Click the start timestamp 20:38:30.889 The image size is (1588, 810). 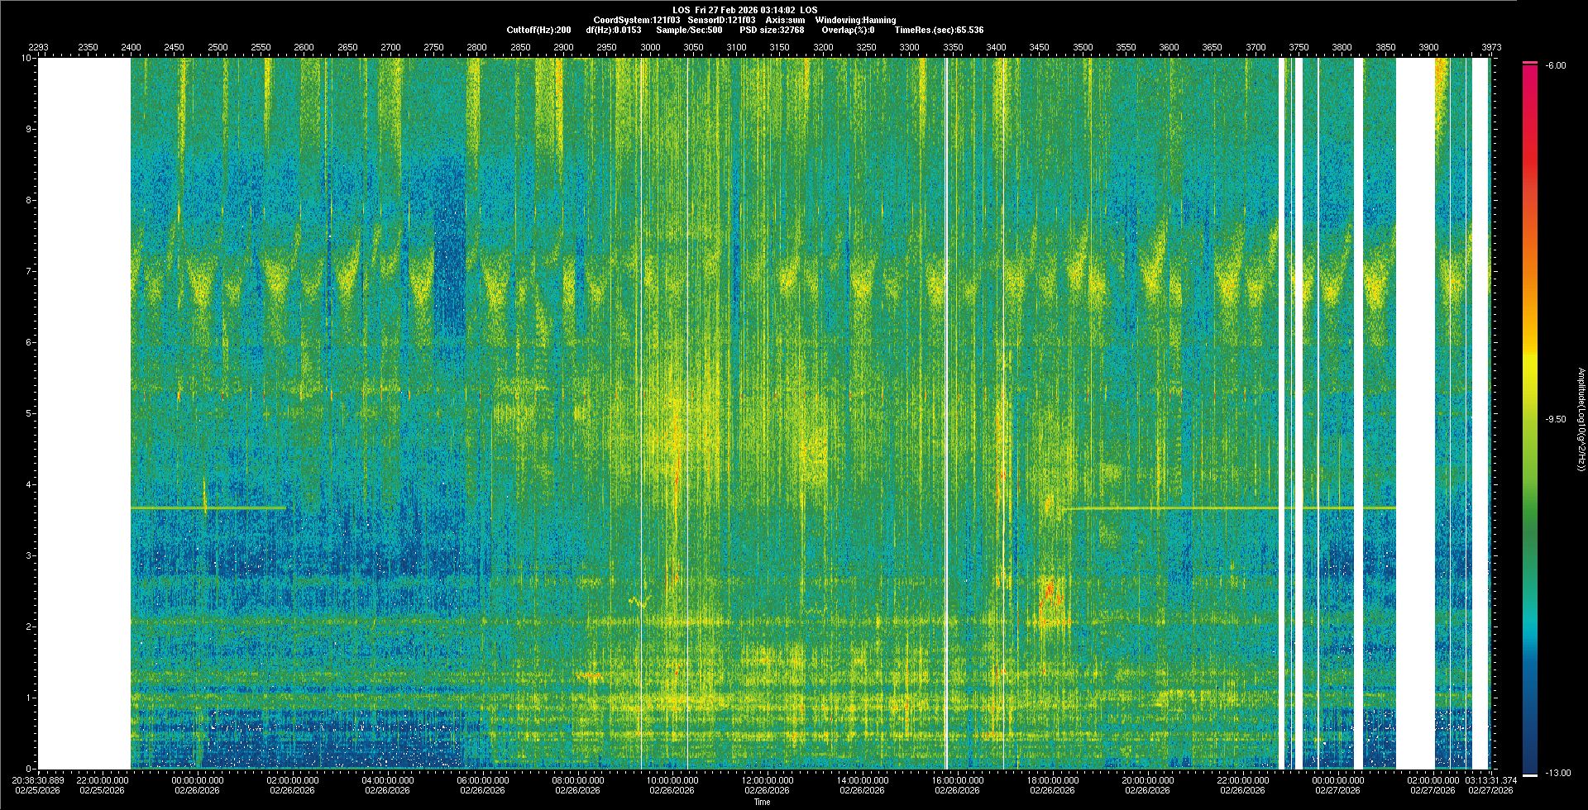tap(38, 779)
